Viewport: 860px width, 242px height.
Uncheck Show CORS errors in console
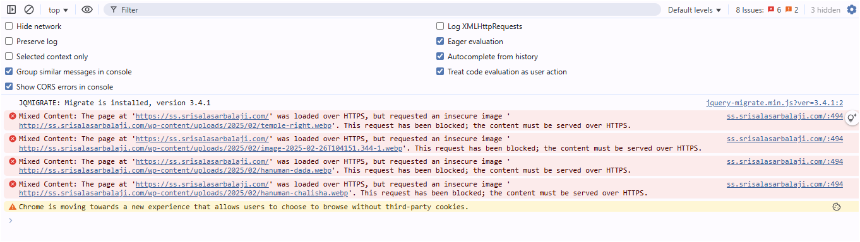tap(9, 87)
